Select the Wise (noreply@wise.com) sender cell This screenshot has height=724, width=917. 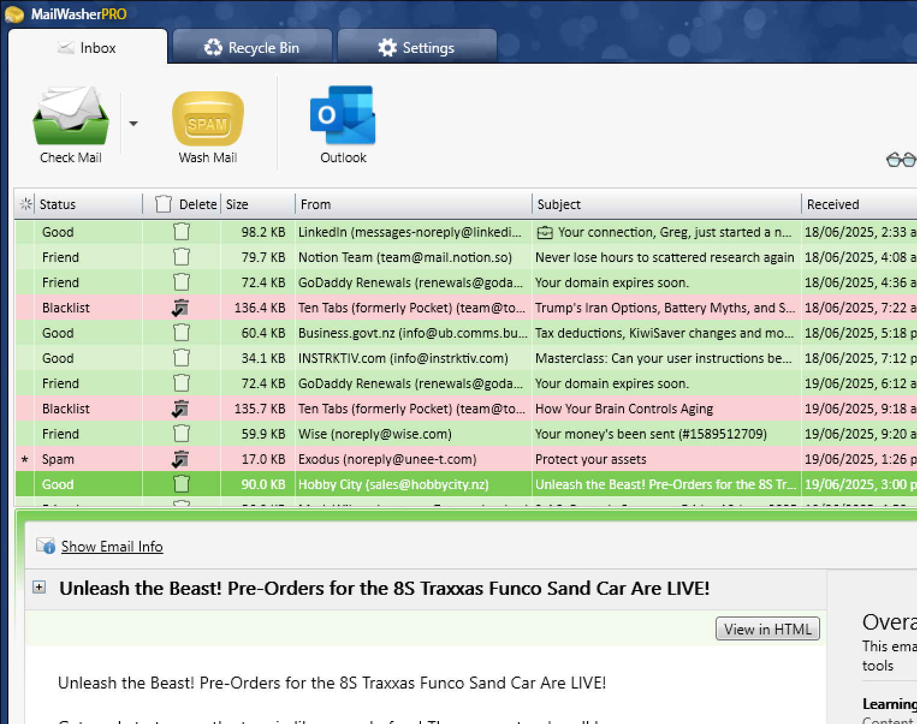pyautogui.click(x=413, y=434)
